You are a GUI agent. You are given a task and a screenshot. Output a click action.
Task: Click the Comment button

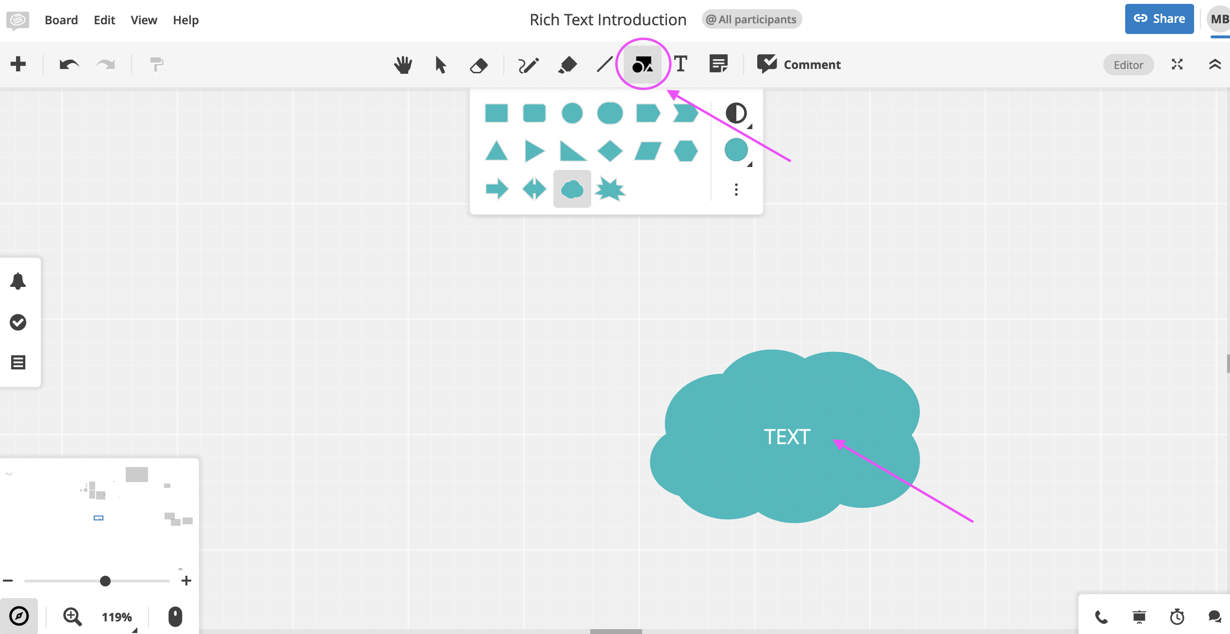[x=799, y=65]
